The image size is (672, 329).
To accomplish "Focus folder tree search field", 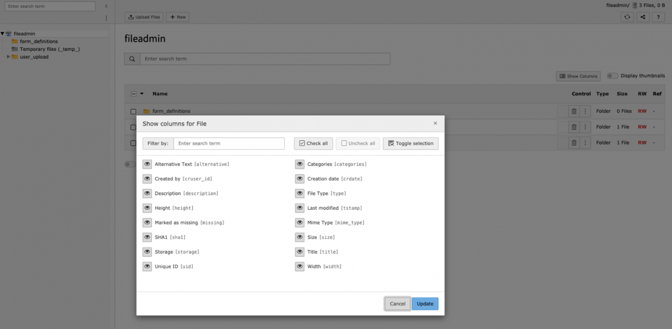I will tap(50, 6).
